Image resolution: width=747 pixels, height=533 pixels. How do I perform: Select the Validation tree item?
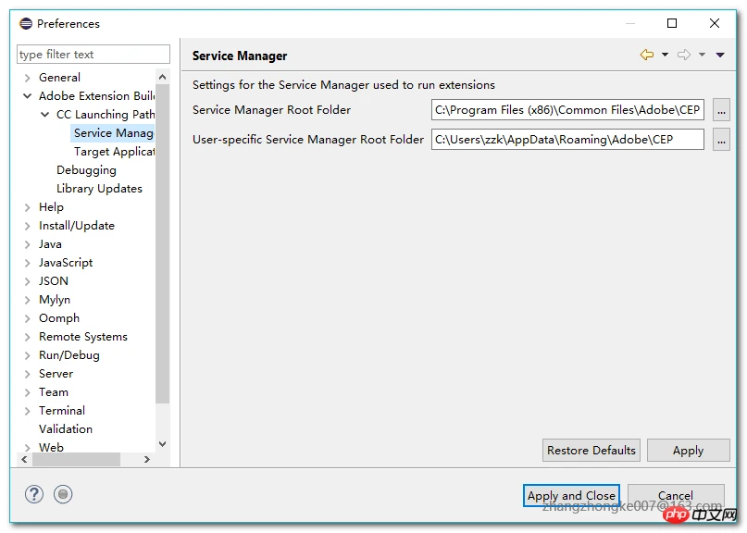pyautogui.click(x=66, y=429)
